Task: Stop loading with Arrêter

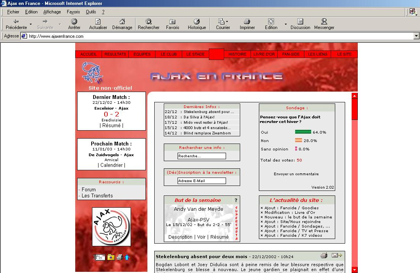Action: tap(74, 24)
